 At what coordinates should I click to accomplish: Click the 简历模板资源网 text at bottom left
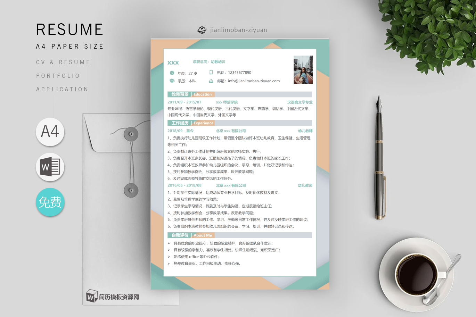click(x=119, y=297)
